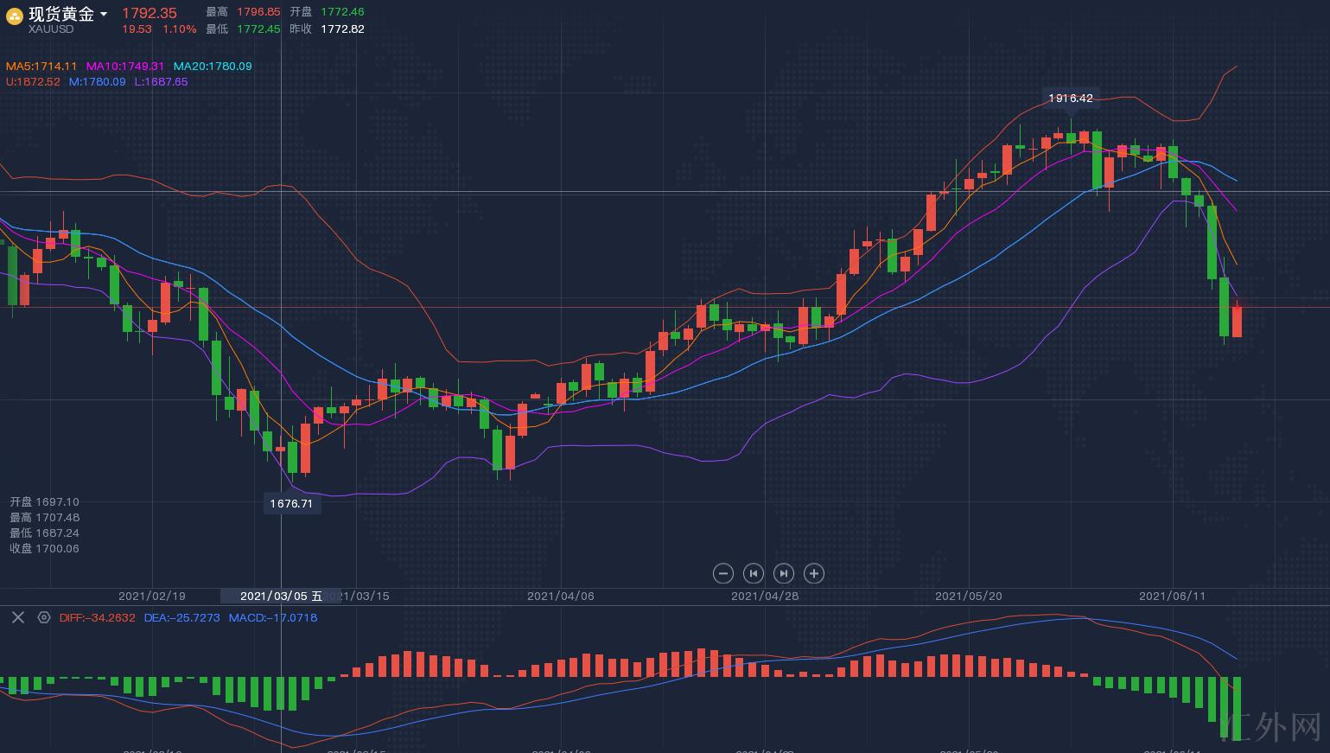Click the DIFF value in MACD panel
The width and height of the screenshot is (1330, 753).
(98, 618)
